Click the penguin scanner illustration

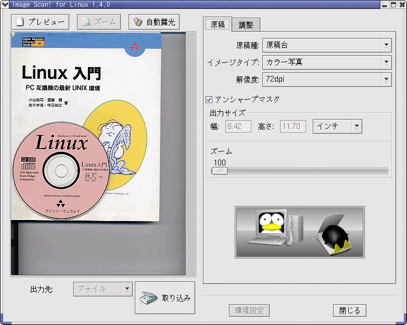click(300, 232)
